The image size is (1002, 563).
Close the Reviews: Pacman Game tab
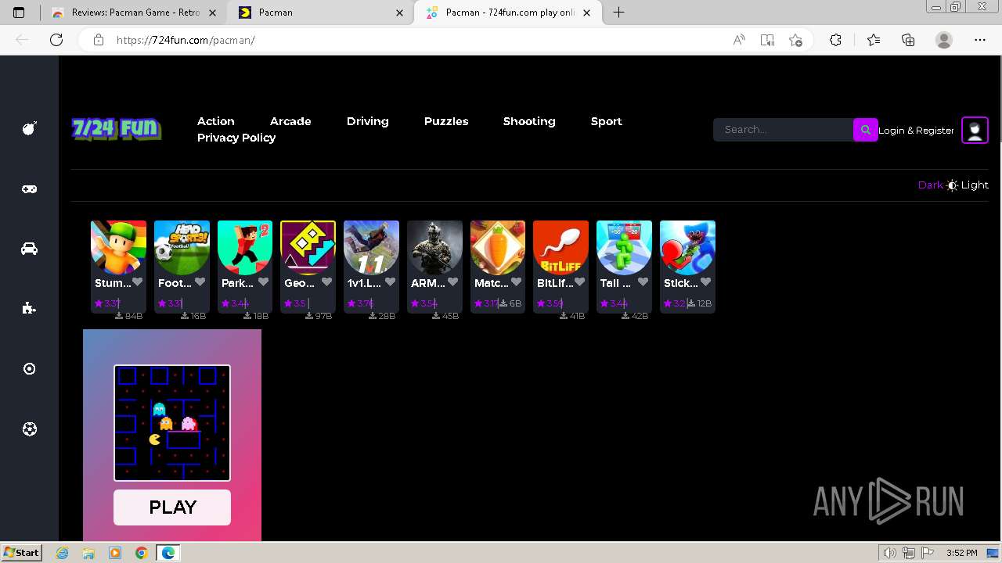point(212,13)
